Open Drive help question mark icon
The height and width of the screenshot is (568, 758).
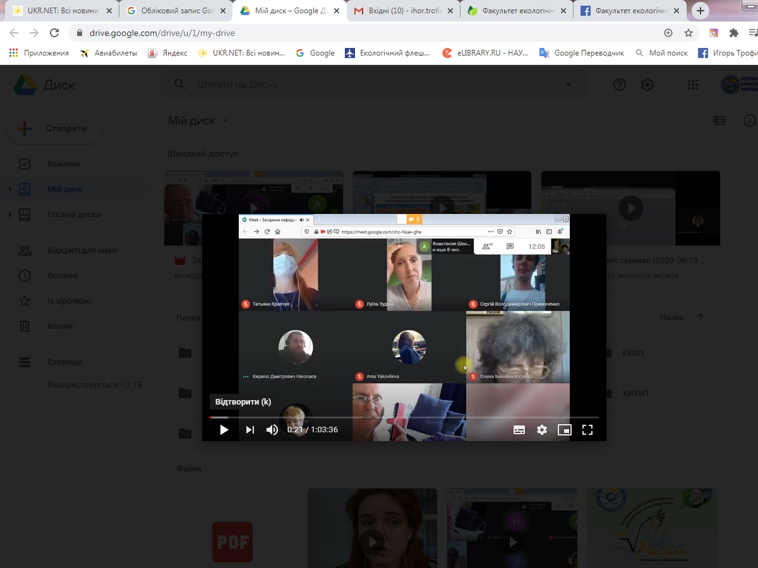click(x=620, y=85)
